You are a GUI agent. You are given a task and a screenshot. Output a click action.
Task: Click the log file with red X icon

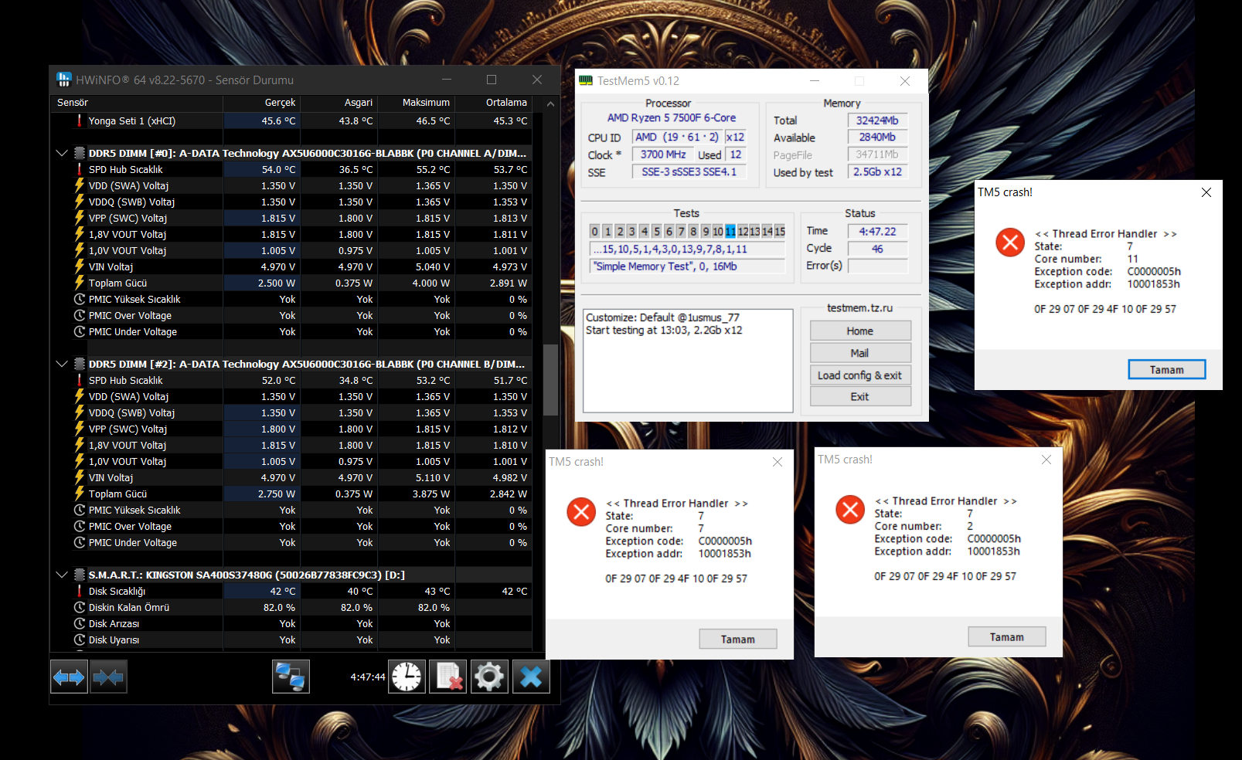click(448, 677)
